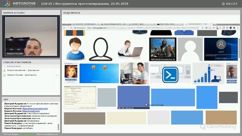Click the participant icon beside Елена Заславская

coord(5,70)
